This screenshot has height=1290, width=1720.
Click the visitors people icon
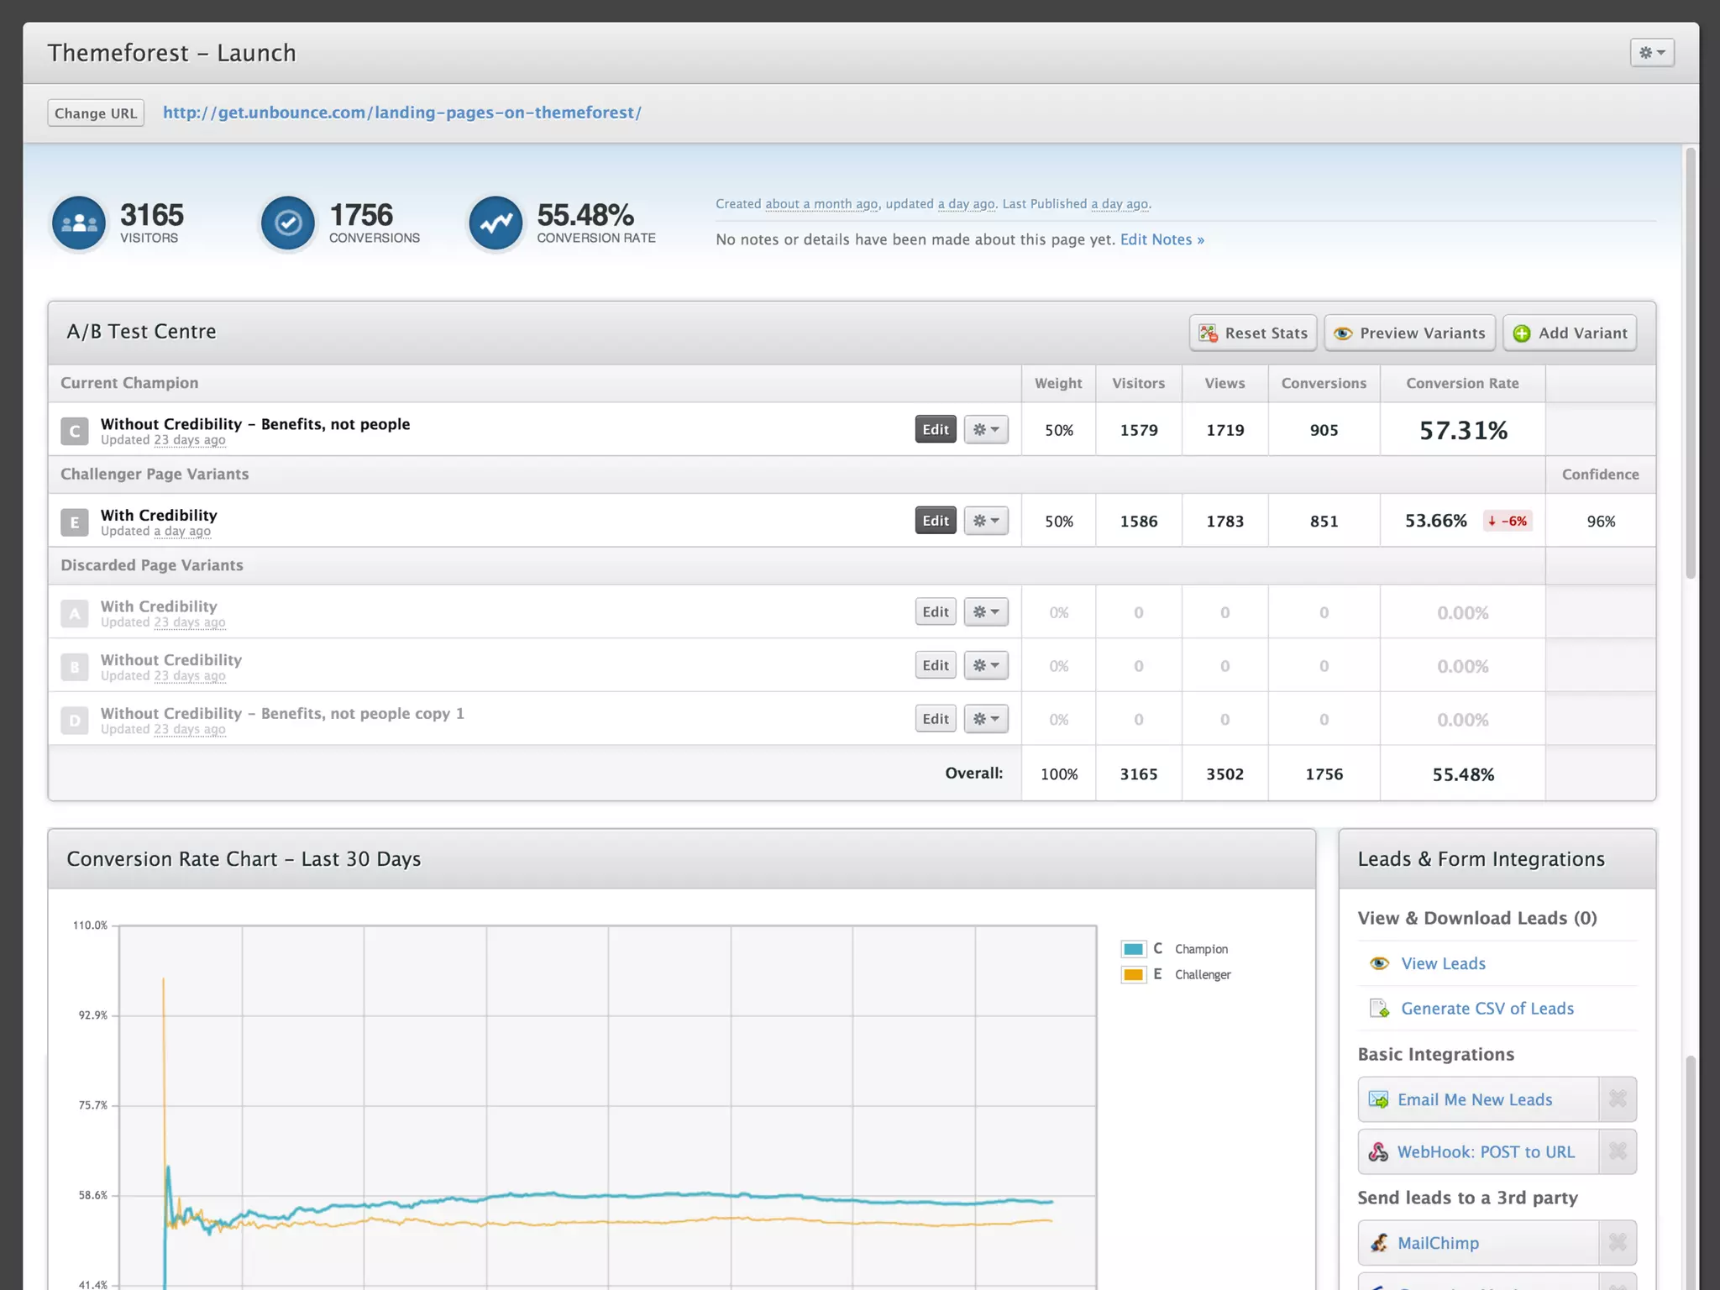(79, 223)
